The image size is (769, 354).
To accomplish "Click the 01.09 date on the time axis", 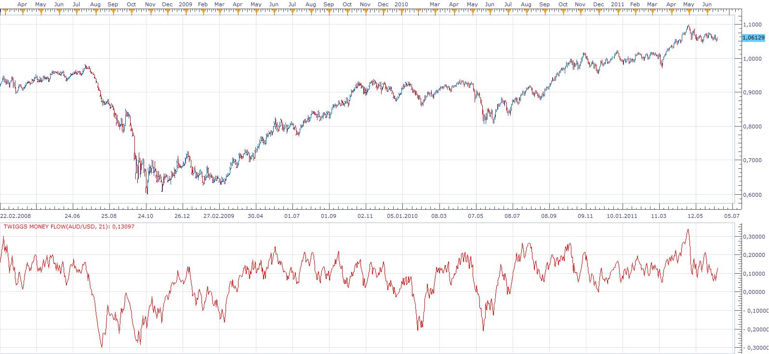I will (x=329, y=216).
